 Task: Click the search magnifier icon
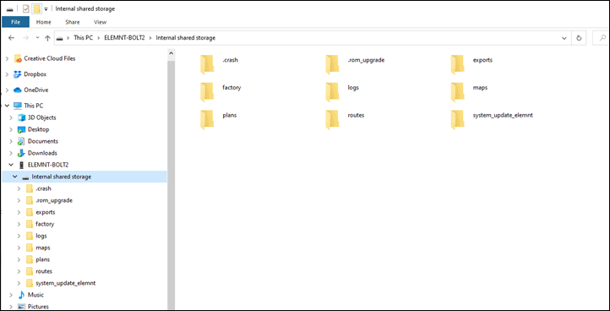point(603,38)
